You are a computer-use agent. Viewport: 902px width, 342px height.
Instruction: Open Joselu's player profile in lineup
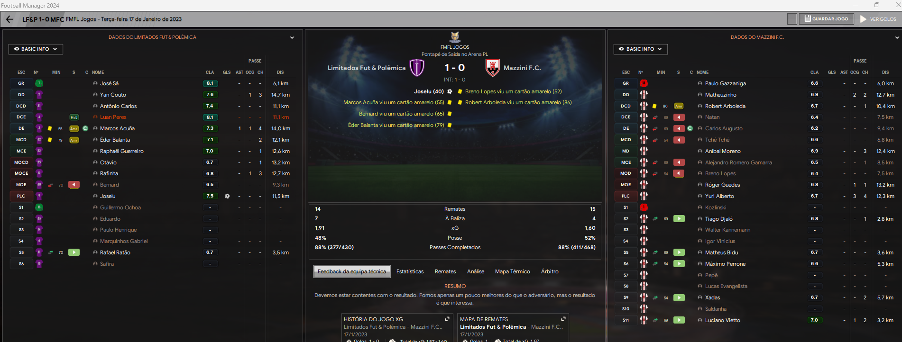108,196
